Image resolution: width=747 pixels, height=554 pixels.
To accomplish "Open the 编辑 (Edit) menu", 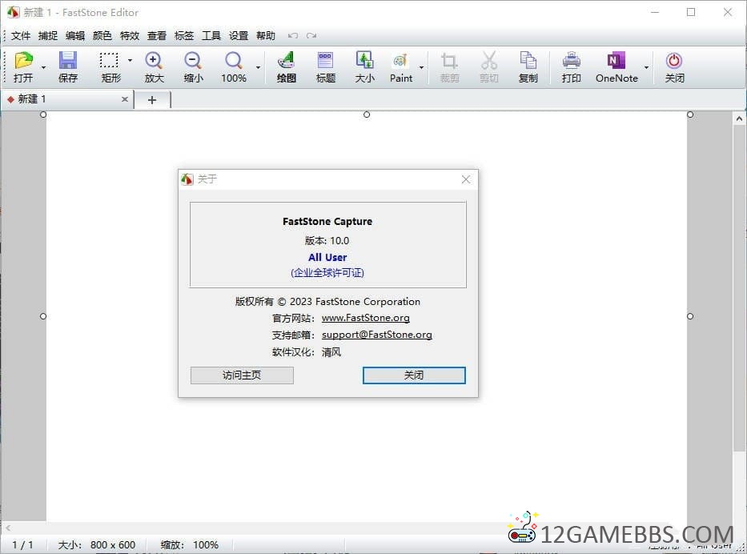I will (x=74, y=36).
